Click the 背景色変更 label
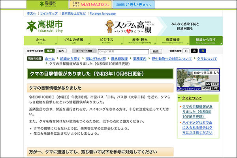The height and width of the screenshot is (158, 237). 175,51
